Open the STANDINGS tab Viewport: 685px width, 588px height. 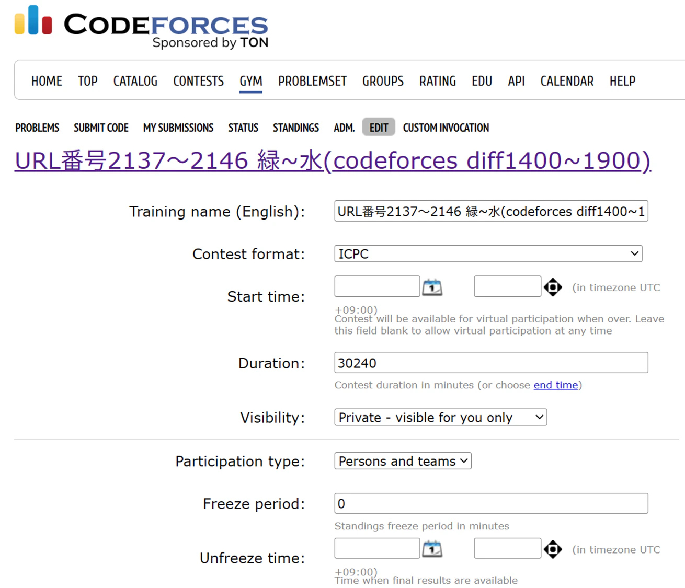(x=296, y=128)
